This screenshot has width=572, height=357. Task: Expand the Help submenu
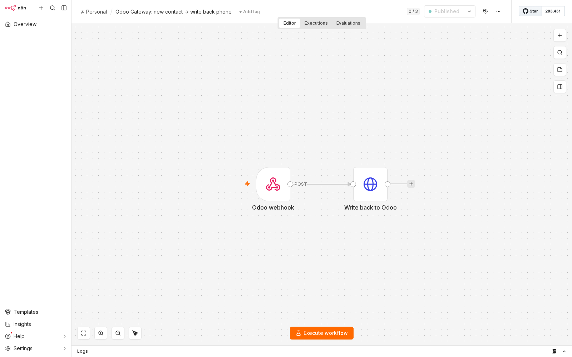pyautogui.click(x=65, y=336)
